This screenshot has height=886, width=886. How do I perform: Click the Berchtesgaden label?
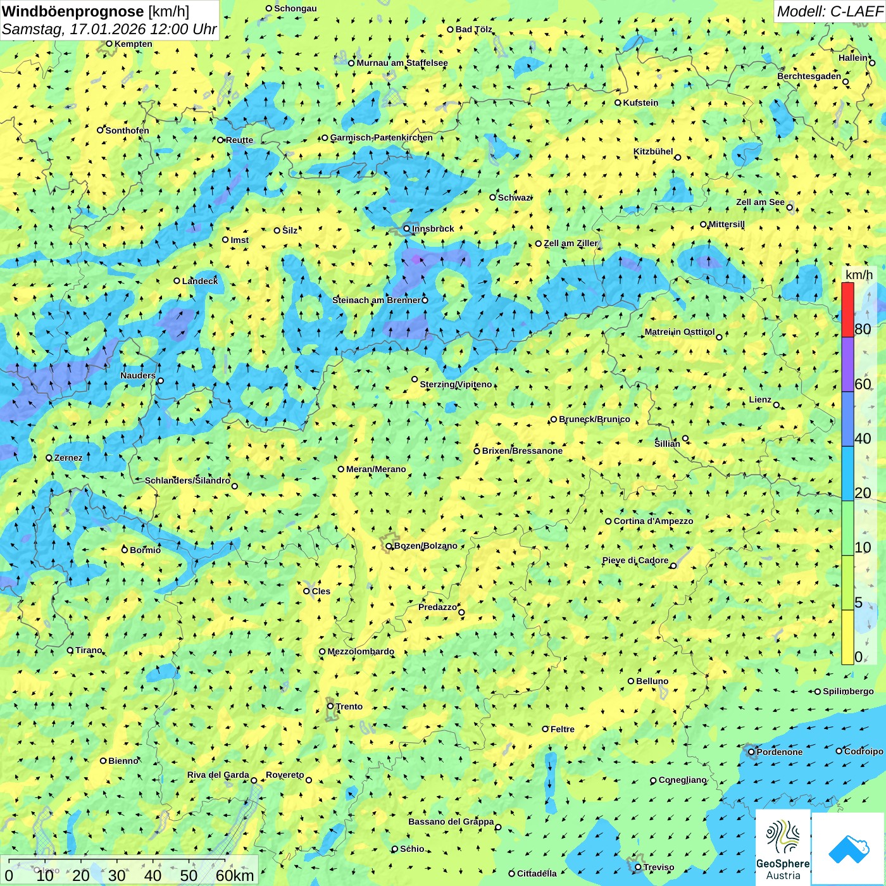809,76
